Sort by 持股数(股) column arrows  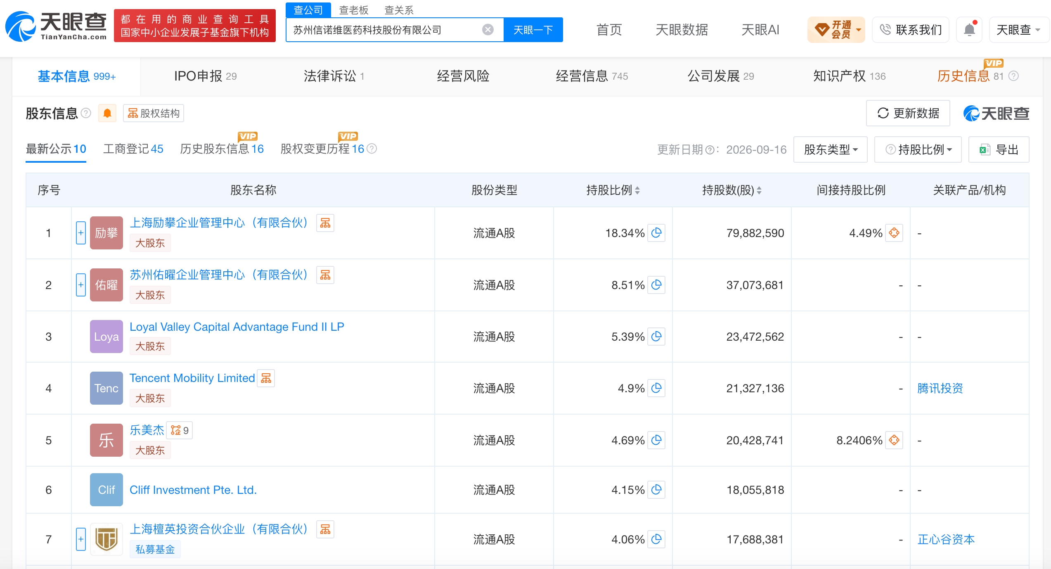[x=759, y=190]
